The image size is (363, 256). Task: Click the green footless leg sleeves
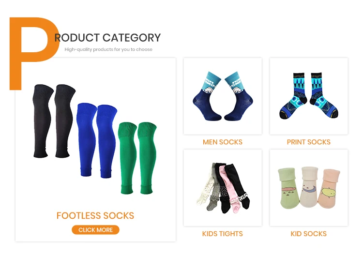coord(137,158)
